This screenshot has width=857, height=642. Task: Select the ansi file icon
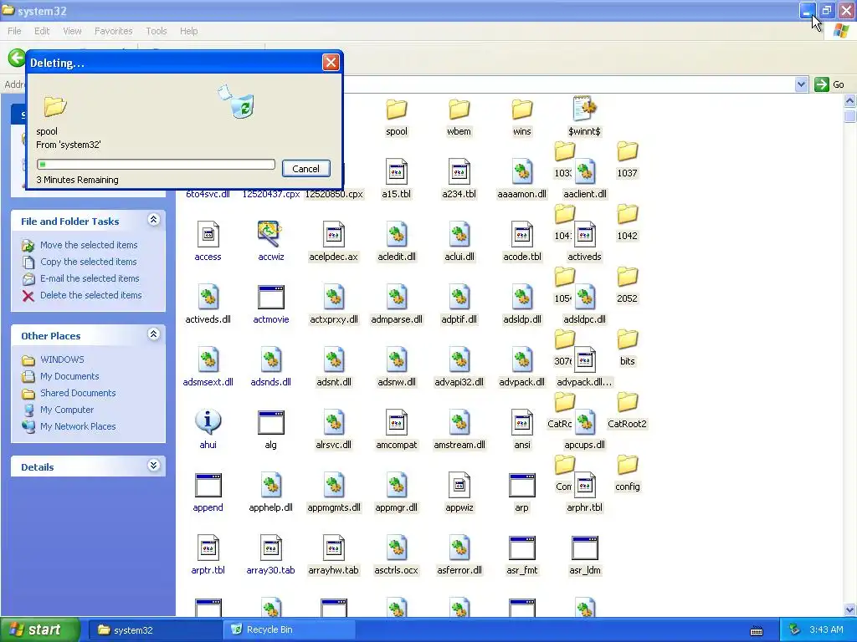(522, 422)
